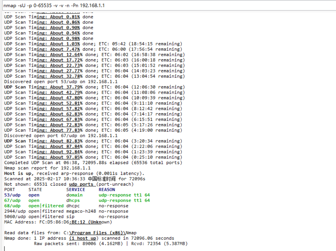This screenshot has height=251, width=336.
Task: Click the 'Raw packets sent: 89006' line
Action: 110,244
